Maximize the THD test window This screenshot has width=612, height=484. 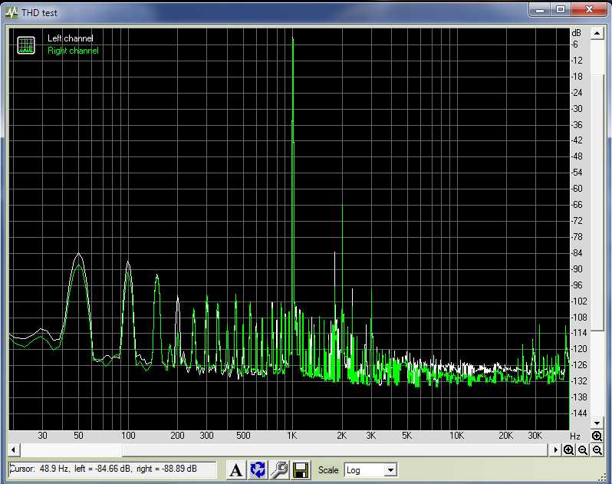(561, 10)
